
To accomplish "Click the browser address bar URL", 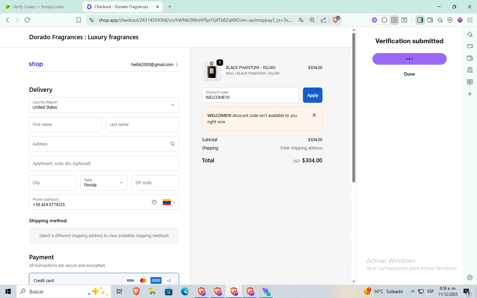I will 195,20.
